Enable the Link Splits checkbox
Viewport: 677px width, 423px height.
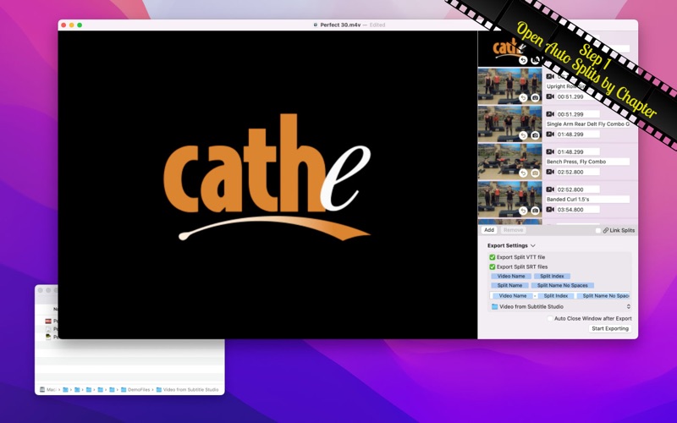[x=598, y=230]
